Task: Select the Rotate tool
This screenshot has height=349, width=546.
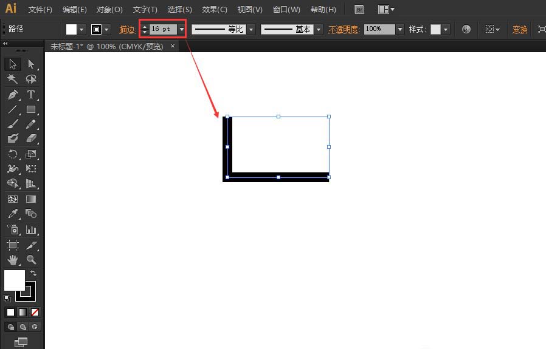Action: pos(13,154)
